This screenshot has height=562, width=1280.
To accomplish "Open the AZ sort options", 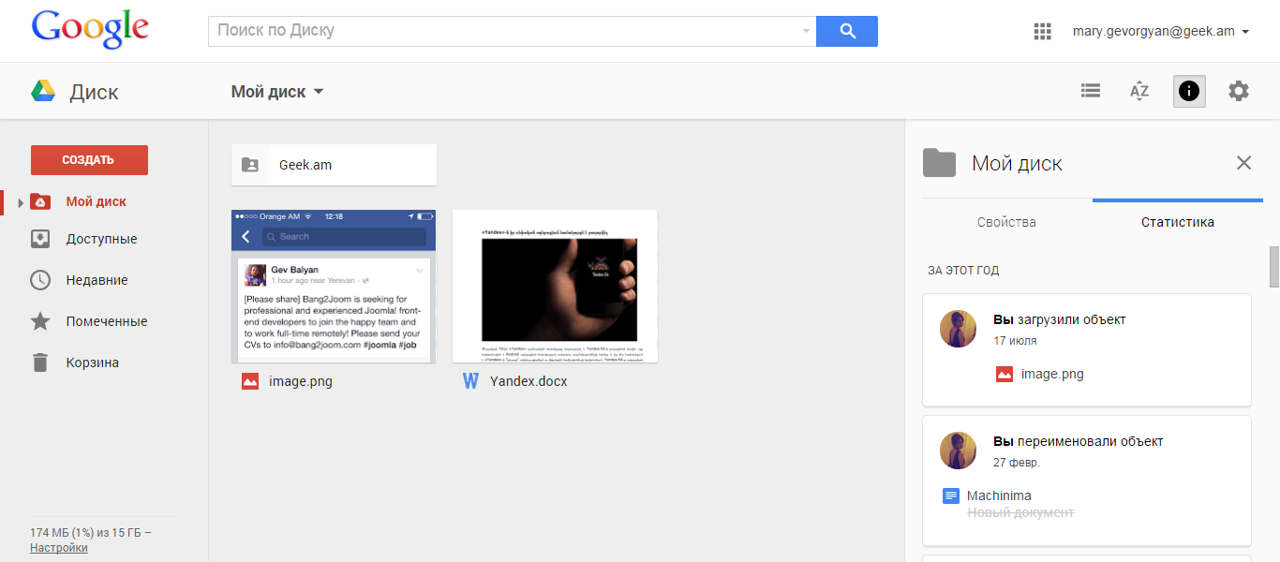I will 1139,91.
